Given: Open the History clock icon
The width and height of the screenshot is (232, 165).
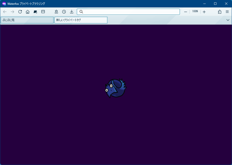Looking at the screenshot, I should coord(64,12).
